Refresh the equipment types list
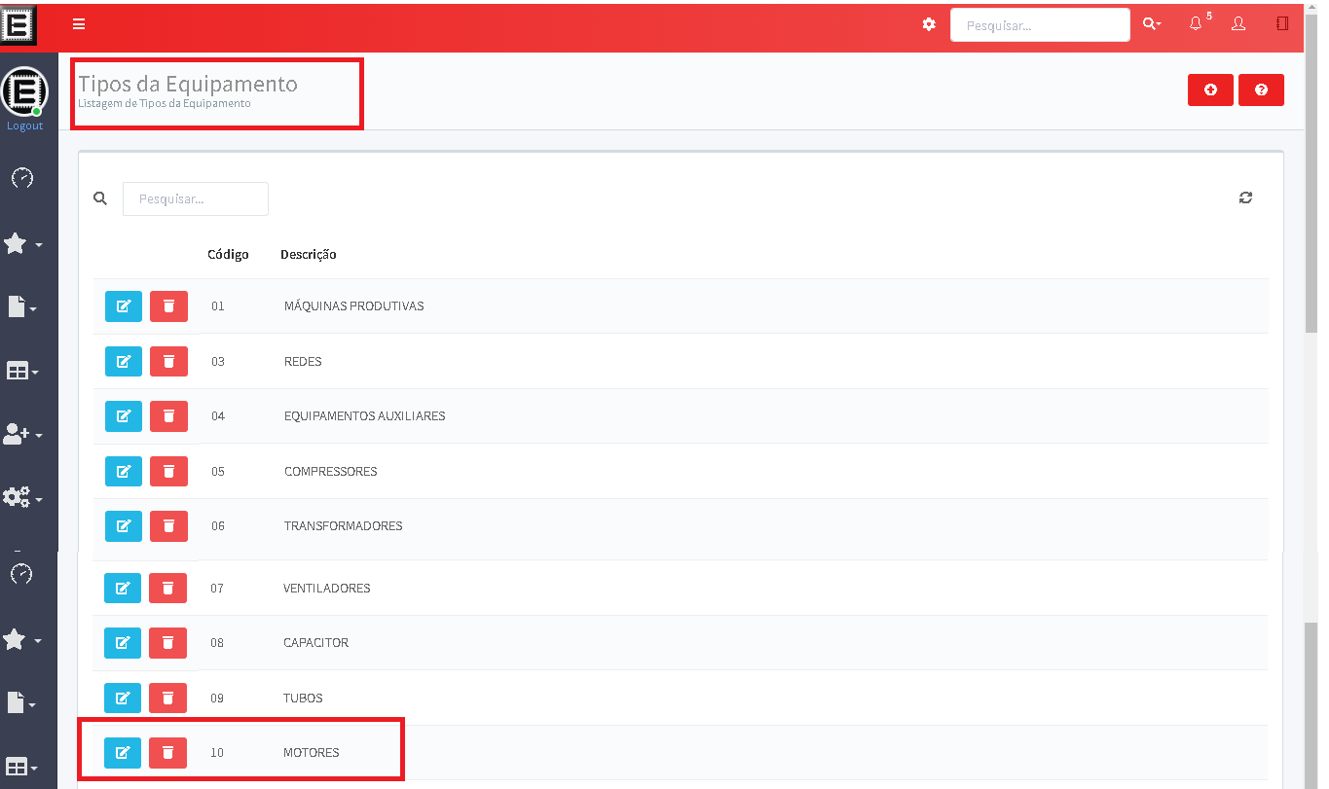Image resolution: width=1329 pixels, height=789 pixels. click(1245, 197)
